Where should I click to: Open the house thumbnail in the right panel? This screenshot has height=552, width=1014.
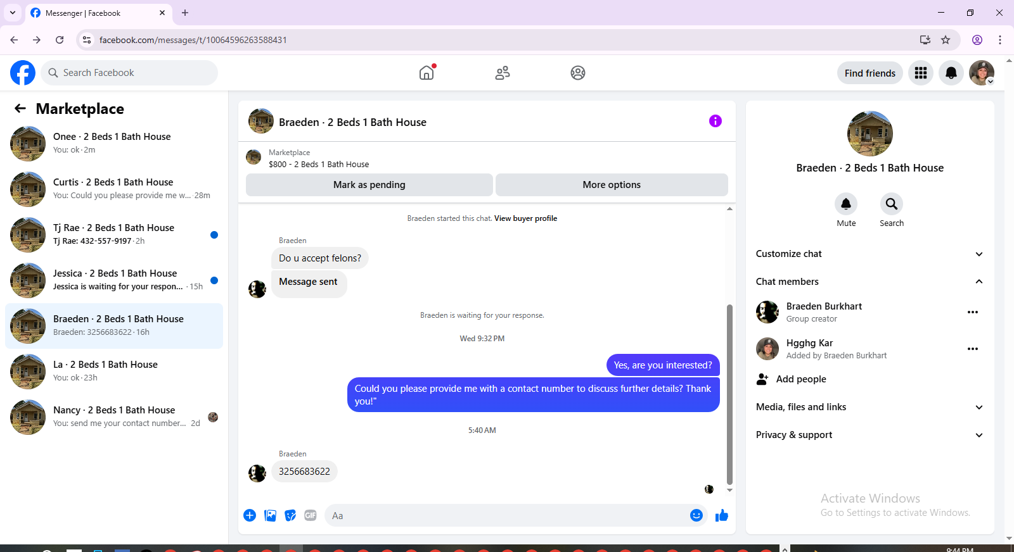tap(870, 134)
